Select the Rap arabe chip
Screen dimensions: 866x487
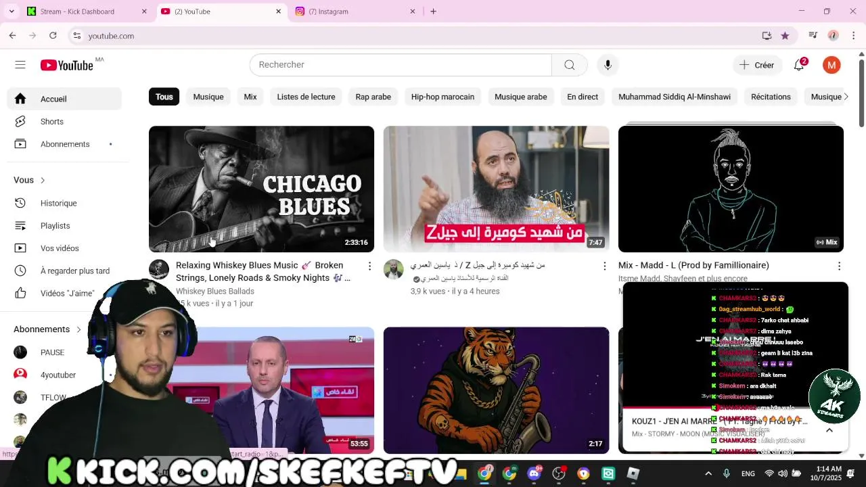click(x=373, y=97)
